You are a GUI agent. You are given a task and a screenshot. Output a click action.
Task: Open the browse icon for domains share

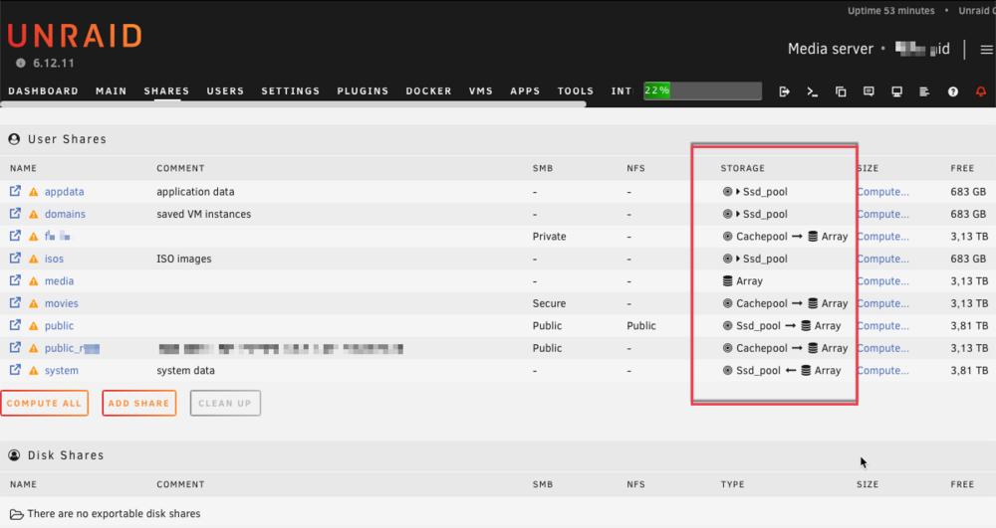coord(15,214)
